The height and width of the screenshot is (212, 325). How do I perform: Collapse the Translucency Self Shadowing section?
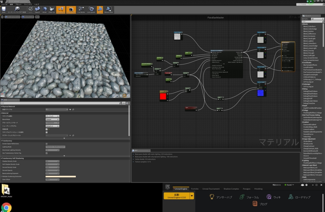tap(1, 158)
